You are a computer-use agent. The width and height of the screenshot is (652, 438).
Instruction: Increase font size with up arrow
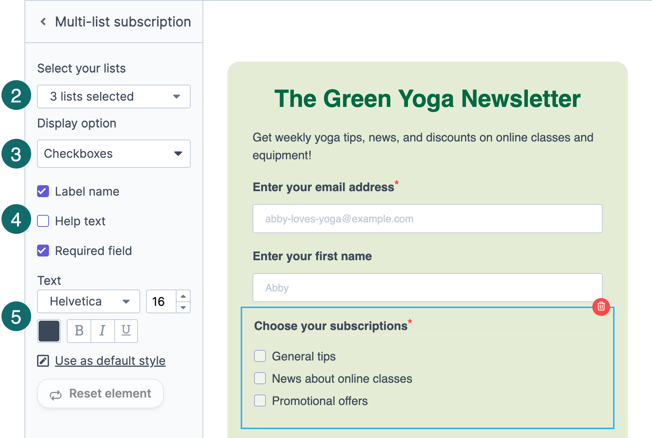coord(183,296)
